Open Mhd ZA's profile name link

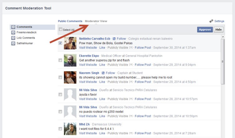click(x=84, y=124)
